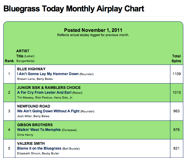Click the 1015 total spins cell
The width and height of the screenshot is (186, 158).
(176, 93)
